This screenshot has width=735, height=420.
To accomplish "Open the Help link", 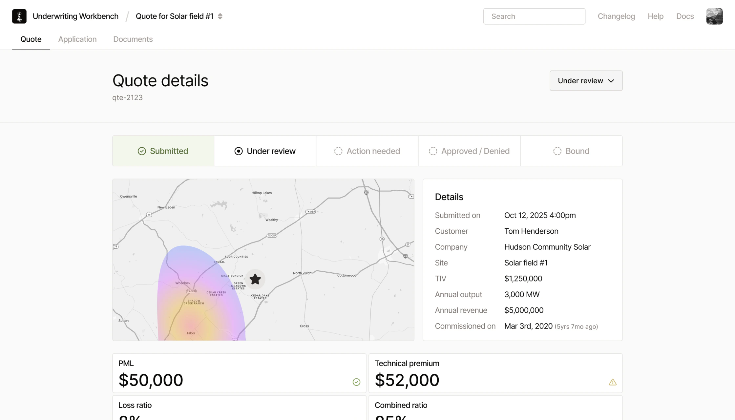I will coord(656,16).
